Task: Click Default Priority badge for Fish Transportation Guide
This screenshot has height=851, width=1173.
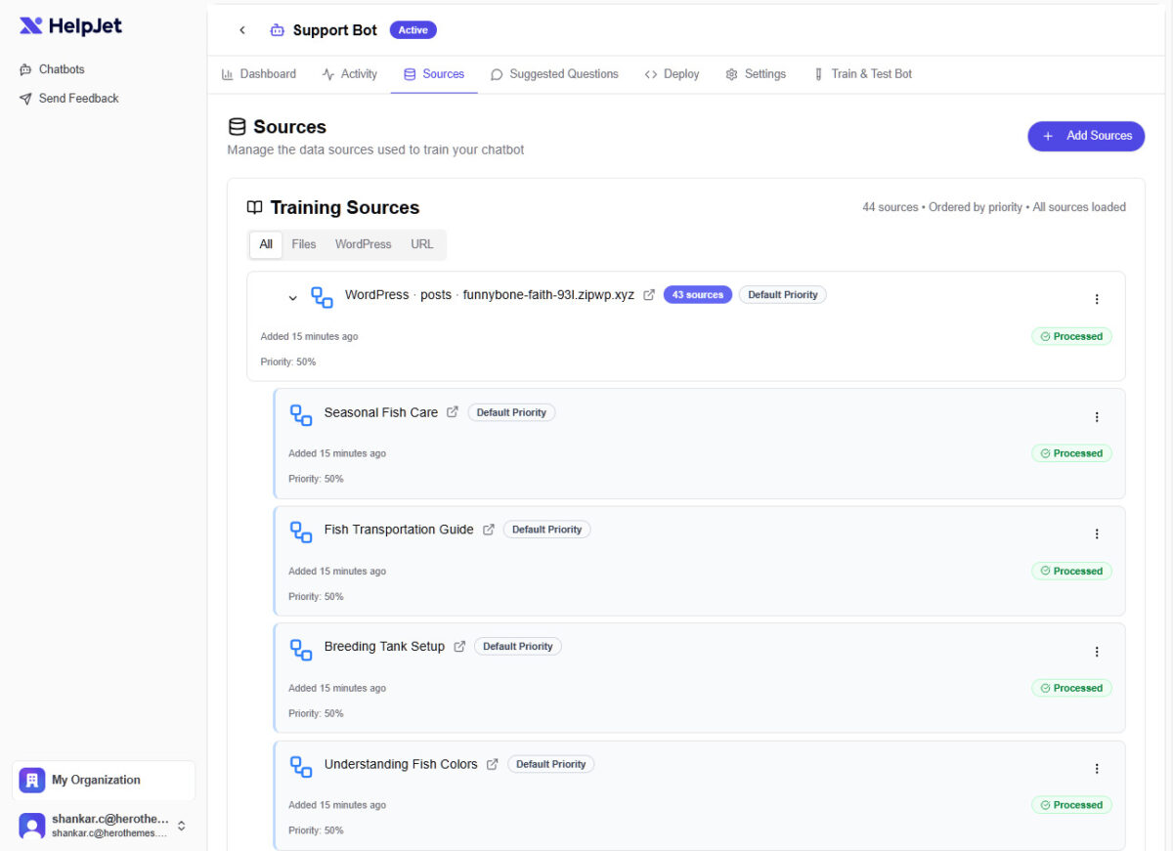Action: [x=547, y=530]
